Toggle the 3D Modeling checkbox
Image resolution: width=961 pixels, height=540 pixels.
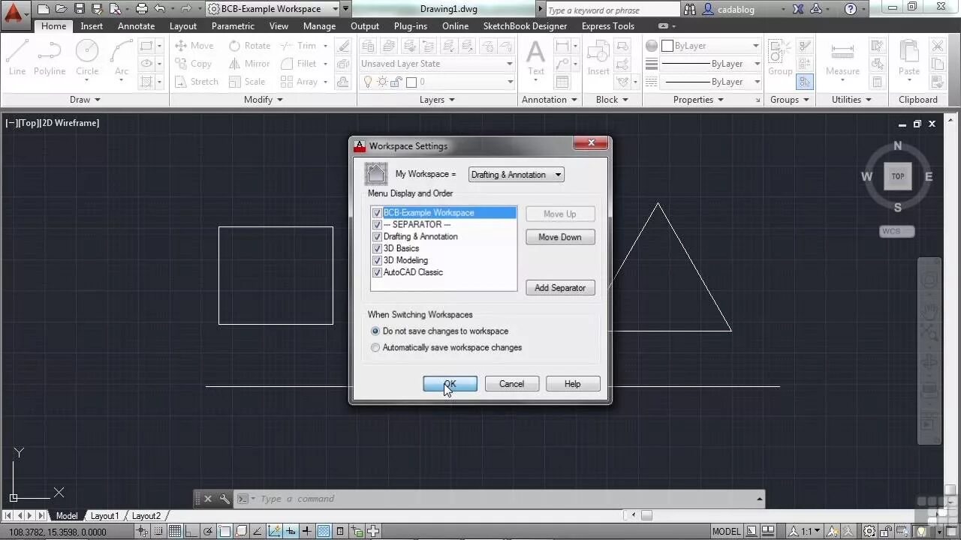click(378, 261)
